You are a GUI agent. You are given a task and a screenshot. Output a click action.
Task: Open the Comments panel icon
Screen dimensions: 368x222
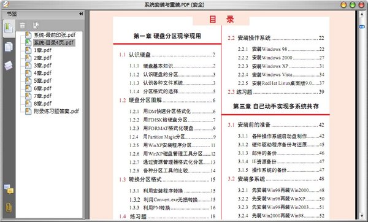coord(9,189)
